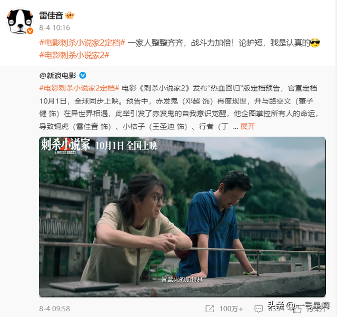The height and width of the screenshot is (317, 337).
Task: Open the username 雷佳音 profile link
Action: pyautogui.click(x=51, y=15)
